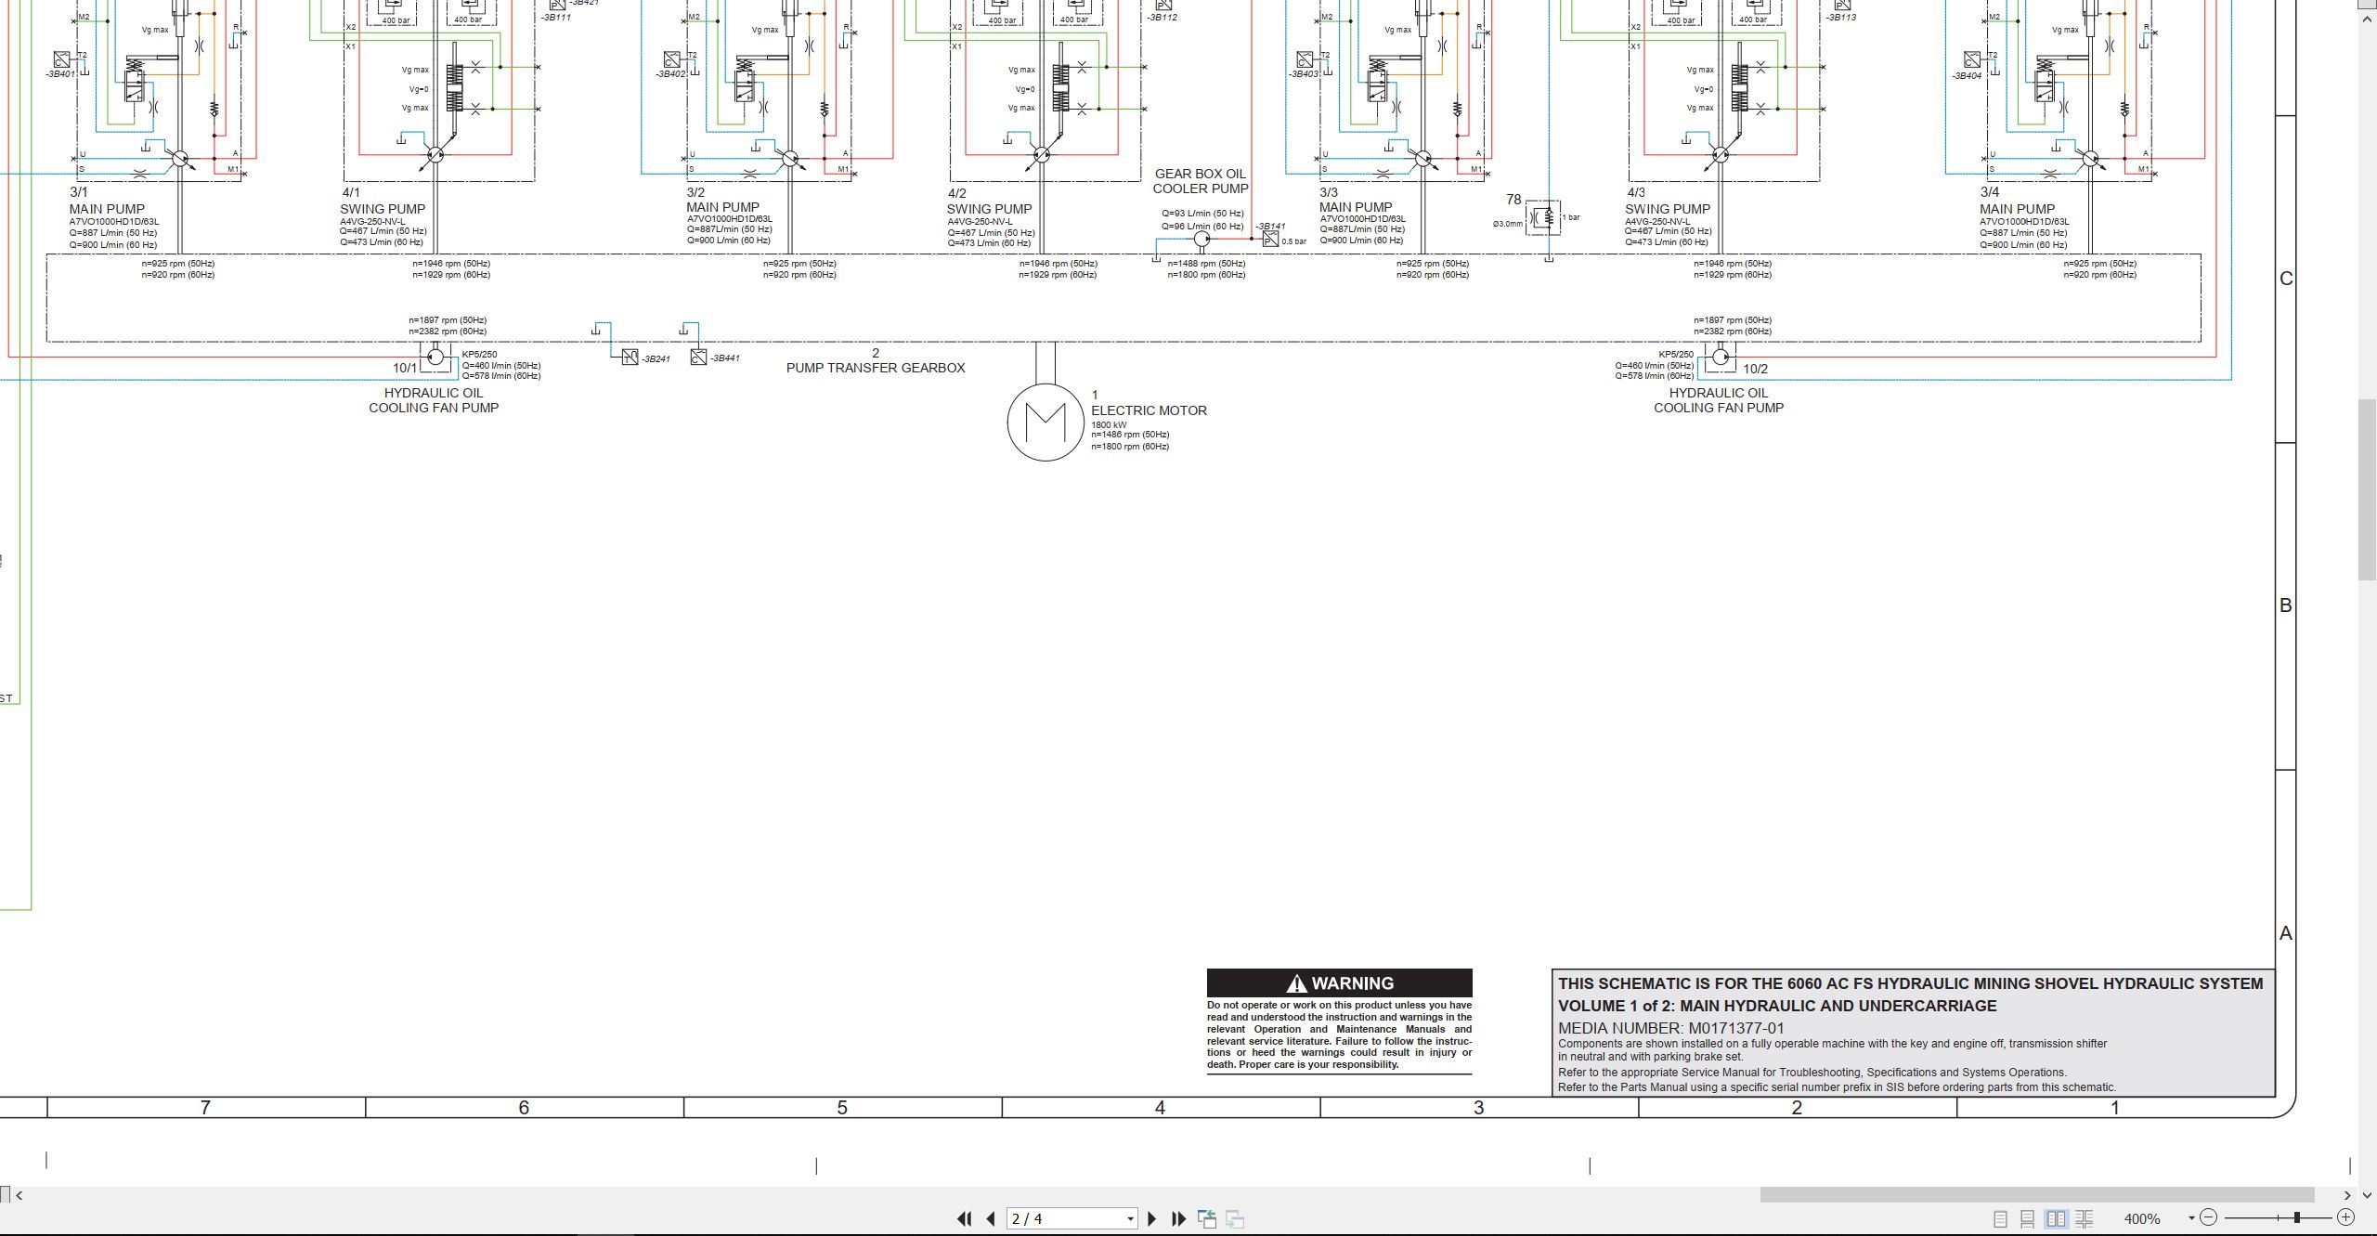Image resolution: width=2377 pixels, height=1236 pixels.
Task: Click the zoom slider handle
Action: click(2297, 1217)
